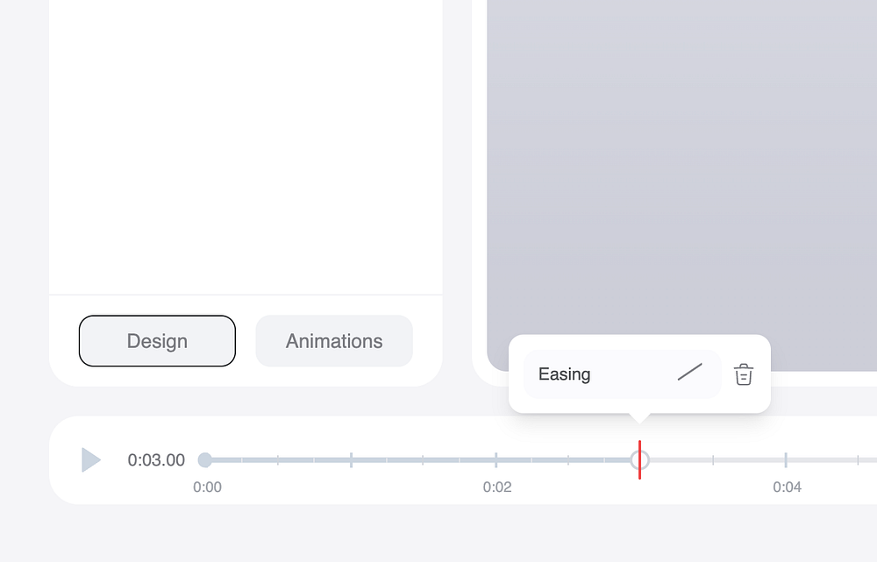Seek to the 0:00.5 tick mark

coord(278,459)
